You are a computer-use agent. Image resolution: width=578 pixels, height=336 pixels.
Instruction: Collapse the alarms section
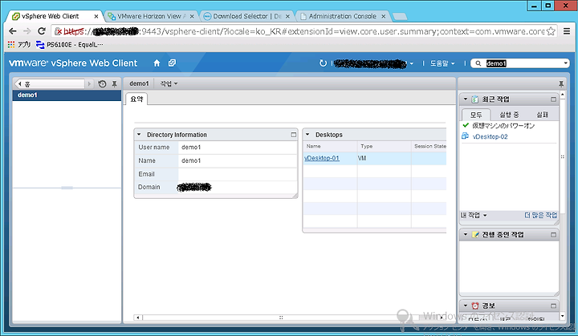[x=465, y=306]
